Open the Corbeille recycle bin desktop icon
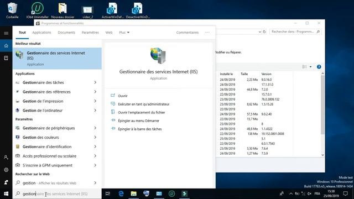Viewport: 354px width, 199px height. coord(12,10)
